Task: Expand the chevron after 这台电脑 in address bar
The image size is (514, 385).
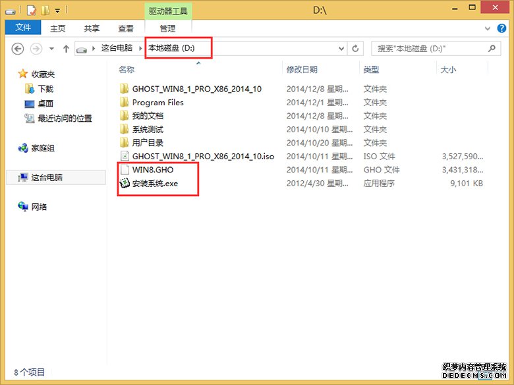Action: pos(140,49)
